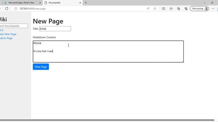
Task: Click the Title: label
Action: (x=35, y=29)
